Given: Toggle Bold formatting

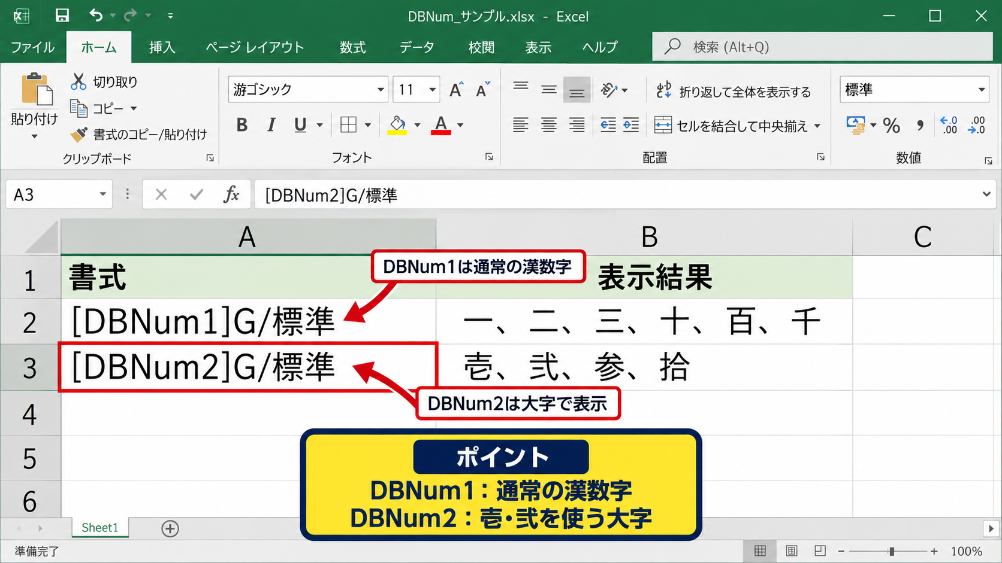Looking at the screenshot, I should coord(242,125).
